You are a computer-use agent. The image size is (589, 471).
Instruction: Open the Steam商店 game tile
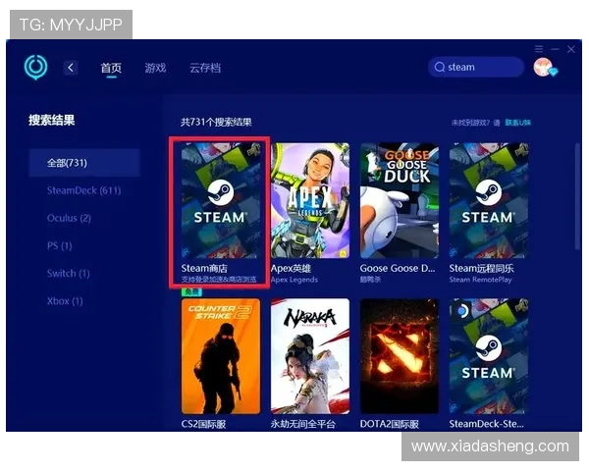220,201
